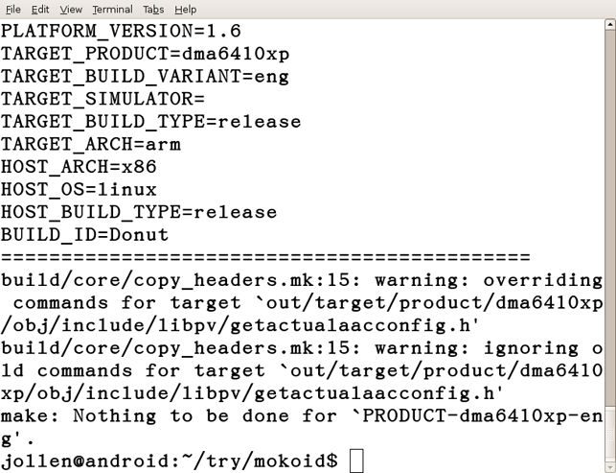This screenshot has height=473, width=616.
Task: Click the TARGET_PRODUCT=dma6410xp line
Action: [145, 54]
